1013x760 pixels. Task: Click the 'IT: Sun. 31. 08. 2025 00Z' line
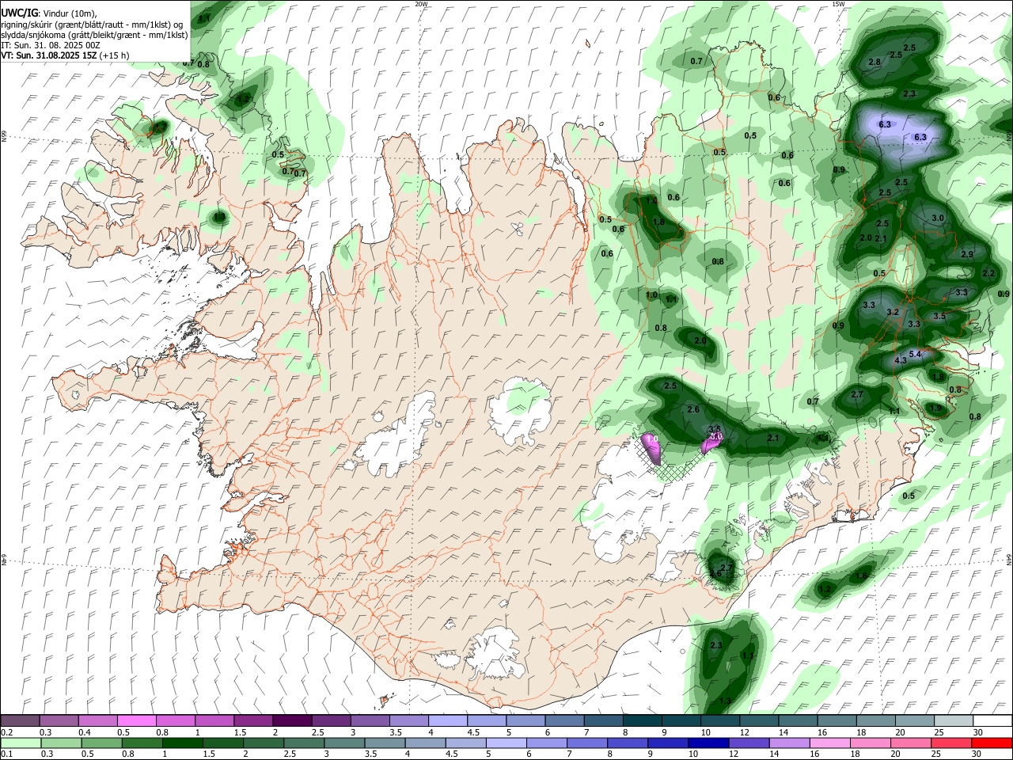click(x=51, y=45)
